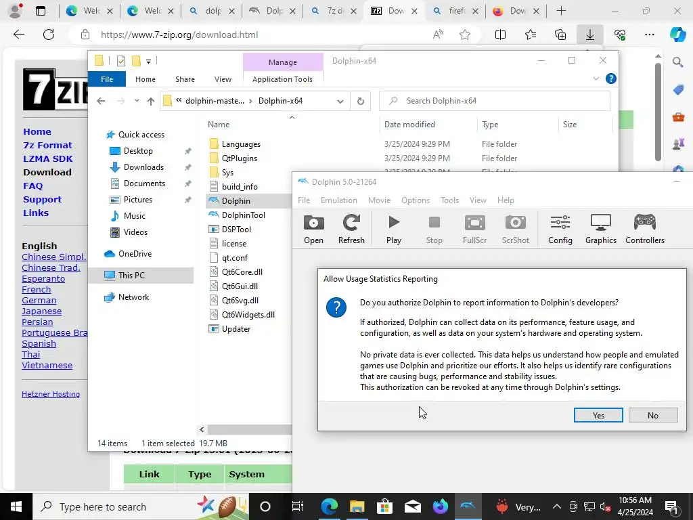Click Yes to allow usage statistics
Viewport: 693px width, 520px height.
pos(598,415)
